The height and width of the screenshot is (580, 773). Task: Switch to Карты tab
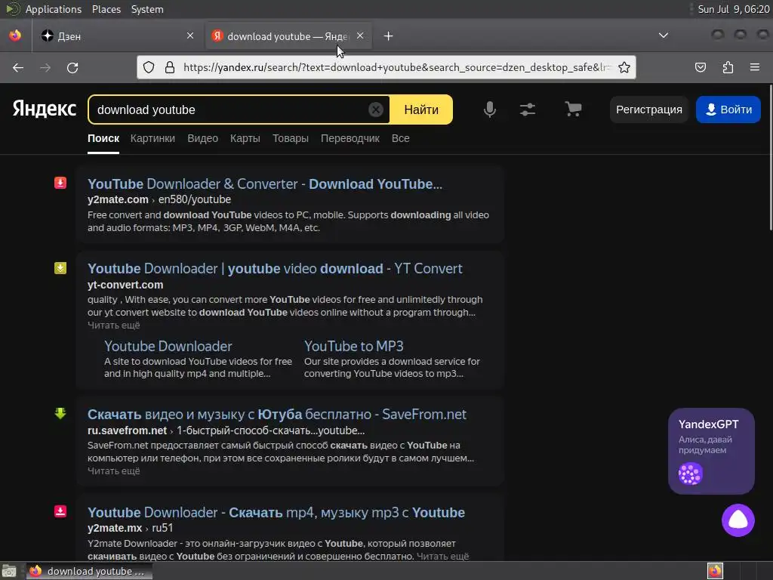coord(245,139)
